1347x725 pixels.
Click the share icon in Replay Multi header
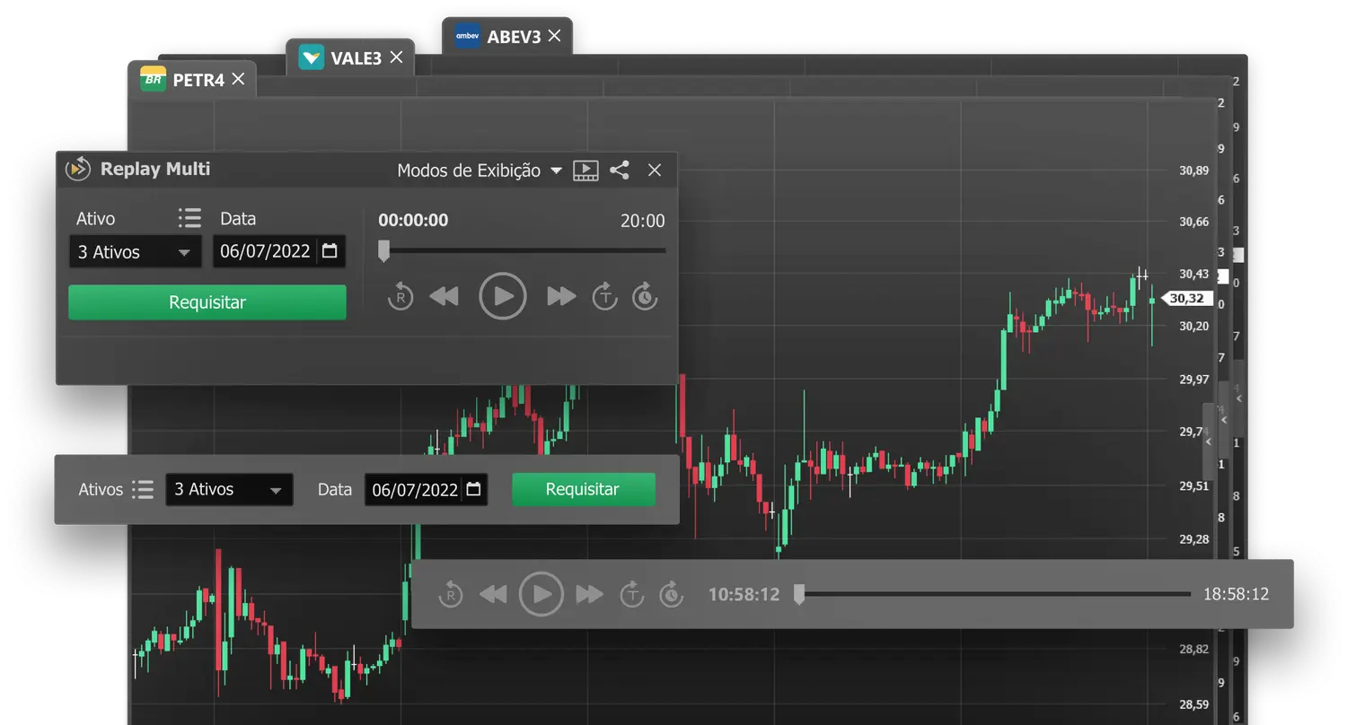point(620,170)
